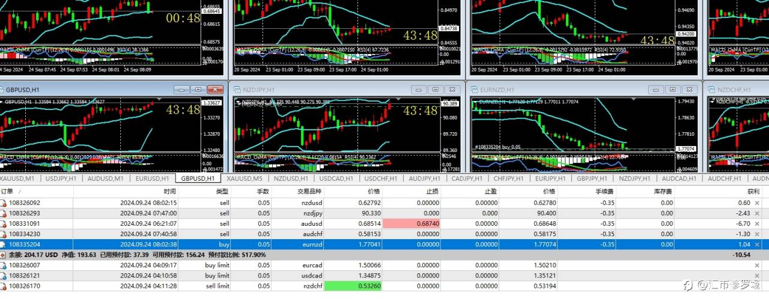The image size is (769, 304).
Task: Open the GBPJPY,H1 chart tab
Action: pos(592,178)
